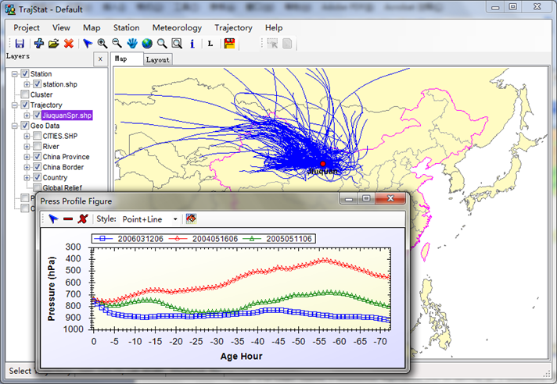Click red minus icon in Press Profile toolbar
557x384 pixels.
click(x=67, y=219)
